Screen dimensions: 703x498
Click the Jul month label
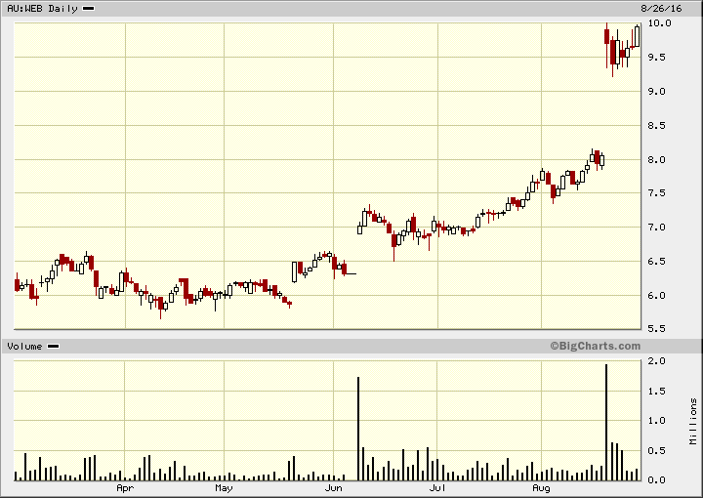(437, 487)
